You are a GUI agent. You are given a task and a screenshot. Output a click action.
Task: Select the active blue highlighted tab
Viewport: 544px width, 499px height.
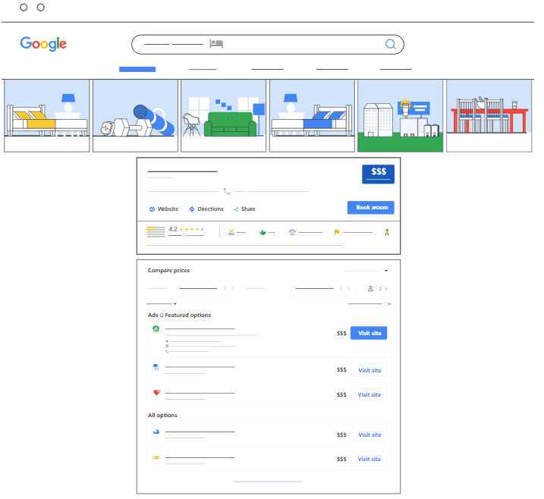click(137, 69)
